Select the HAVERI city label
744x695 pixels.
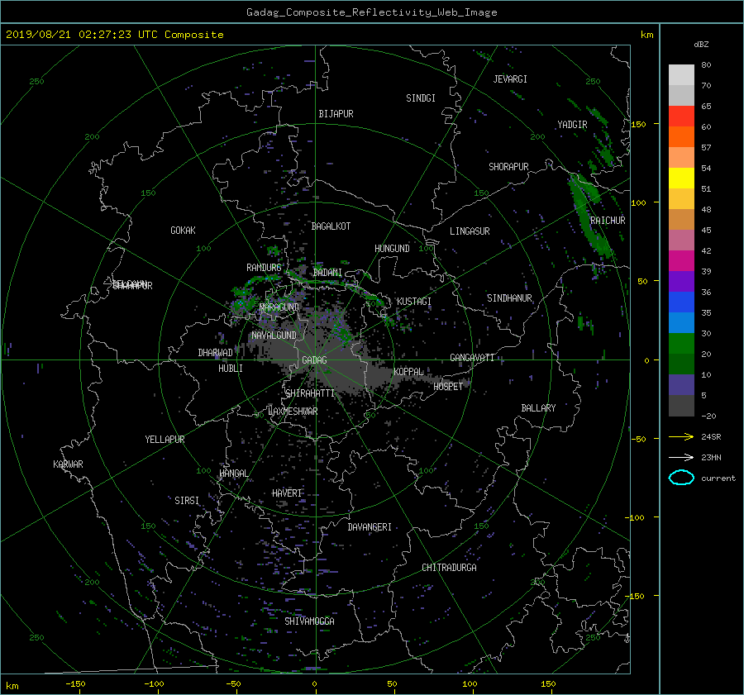coord(287,493)
